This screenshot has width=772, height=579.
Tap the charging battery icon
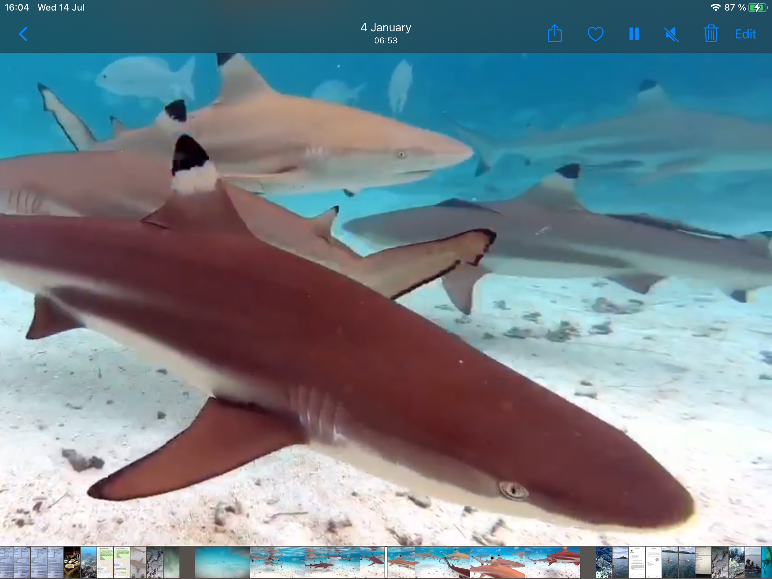coord(757,8)
